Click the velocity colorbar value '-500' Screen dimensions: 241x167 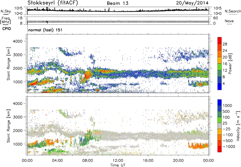pos(228,140)
